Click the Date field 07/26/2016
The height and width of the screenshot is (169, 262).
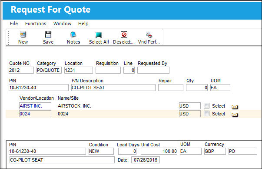[x=146, y=160]
